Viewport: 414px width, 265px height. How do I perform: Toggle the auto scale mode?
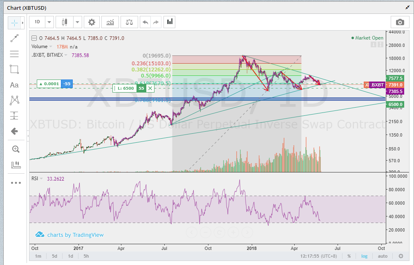click(x=383, y=256)
